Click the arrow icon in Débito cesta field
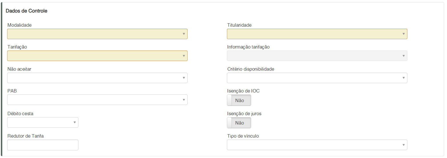Viewport: 447px width, 158px height. pyautogui.click(x=75, y=123)
